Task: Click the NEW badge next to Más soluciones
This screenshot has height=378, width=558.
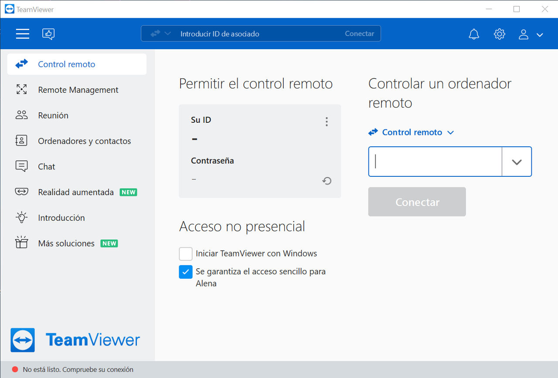Action: tap(109, 243)
